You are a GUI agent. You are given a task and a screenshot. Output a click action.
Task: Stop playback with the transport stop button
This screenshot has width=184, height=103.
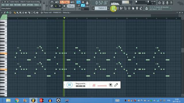coord(60,6)
